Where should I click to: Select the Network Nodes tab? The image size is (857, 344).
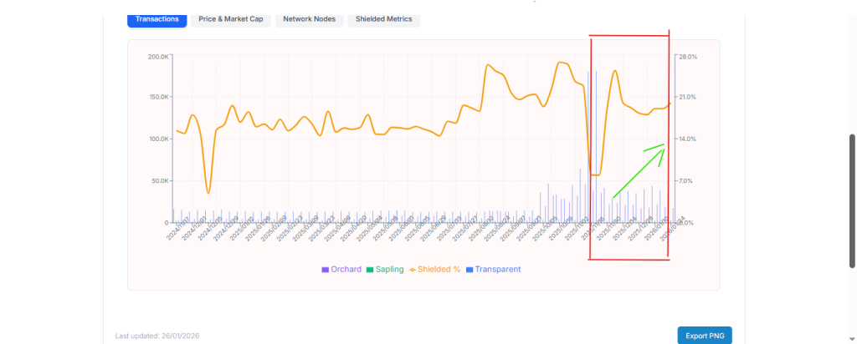[310, 18]
